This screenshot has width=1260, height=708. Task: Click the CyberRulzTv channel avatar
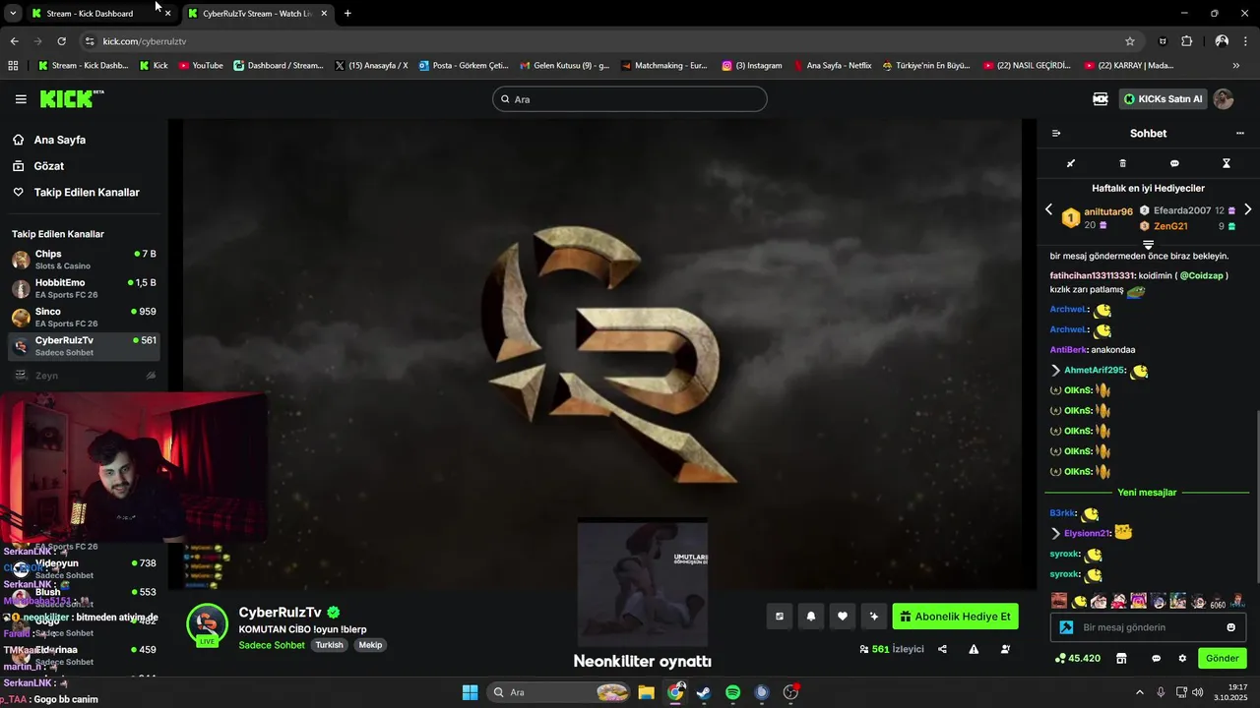pyautogui.click(x=208, y=624)
